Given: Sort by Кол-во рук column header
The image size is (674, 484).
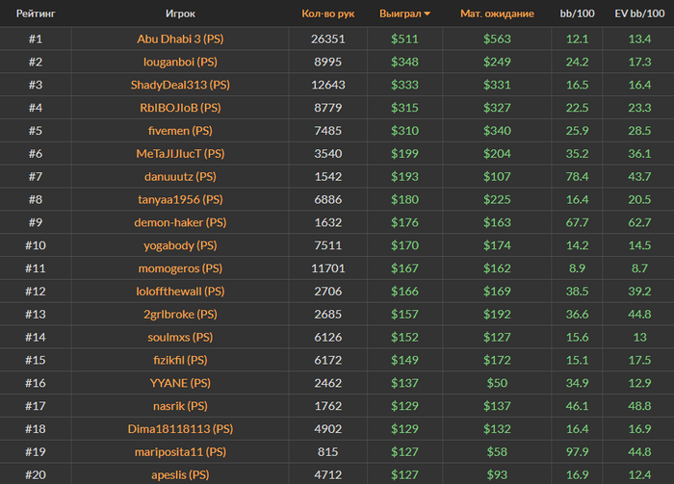Looking at the screenshot, I should [x=327, y=14].
